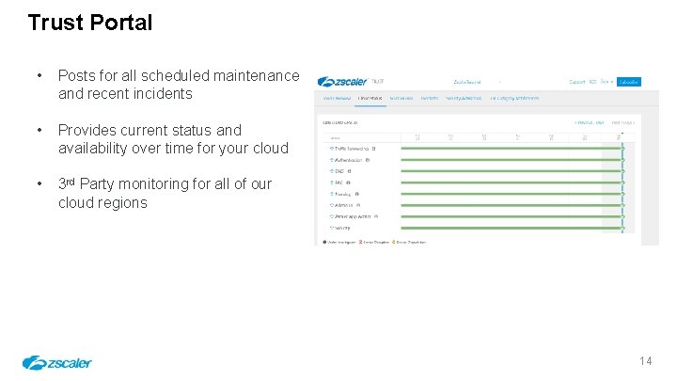Select the tab just left of Cloud Status
This screenshot has width=677, height=381.
click(x=337, y=99)
